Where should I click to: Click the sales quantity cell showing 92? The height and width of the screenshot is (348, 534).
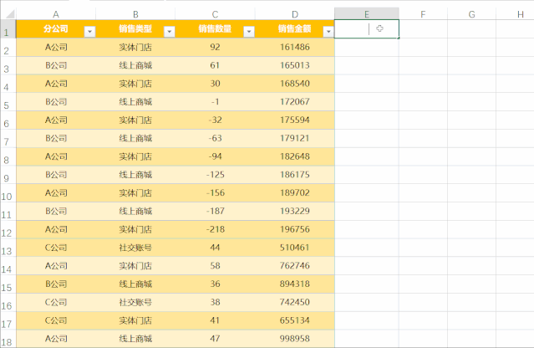(215, 48)
